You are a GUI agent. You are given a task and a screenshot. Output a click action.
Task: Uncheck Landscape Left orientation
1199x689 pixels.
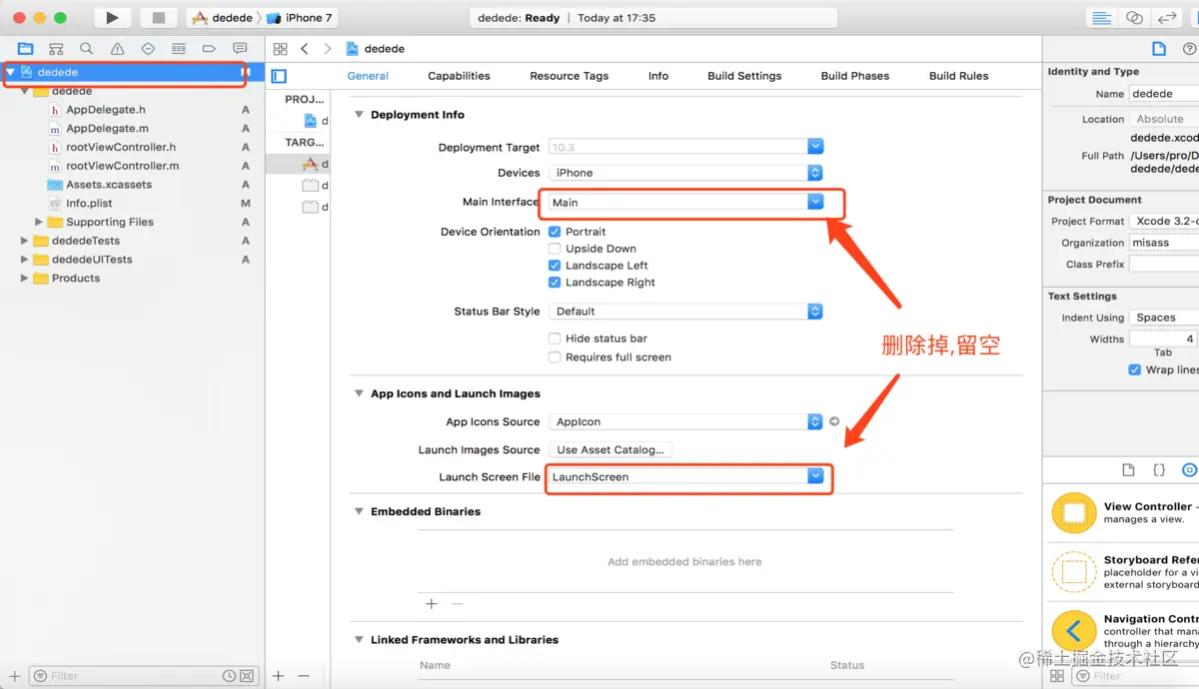point(555,266)
